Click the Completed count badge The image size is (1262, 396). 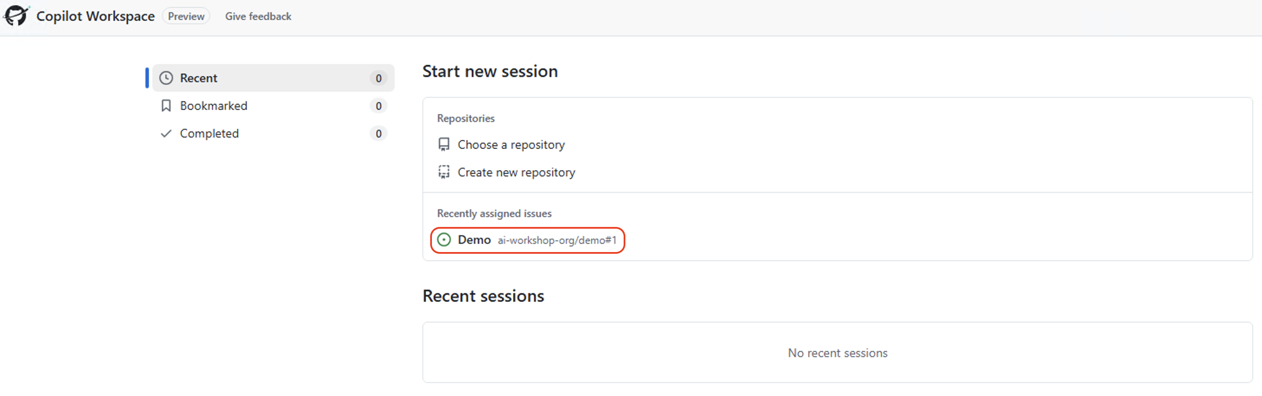[378, 133]
